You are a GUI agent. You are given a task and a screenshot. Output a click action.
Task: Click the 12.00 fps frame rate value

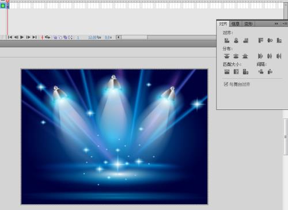[94, 37]
